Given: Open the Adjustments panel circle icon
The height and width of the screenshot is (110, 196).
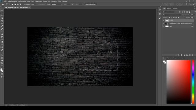Looking at the screenshot, I should 160,18.
